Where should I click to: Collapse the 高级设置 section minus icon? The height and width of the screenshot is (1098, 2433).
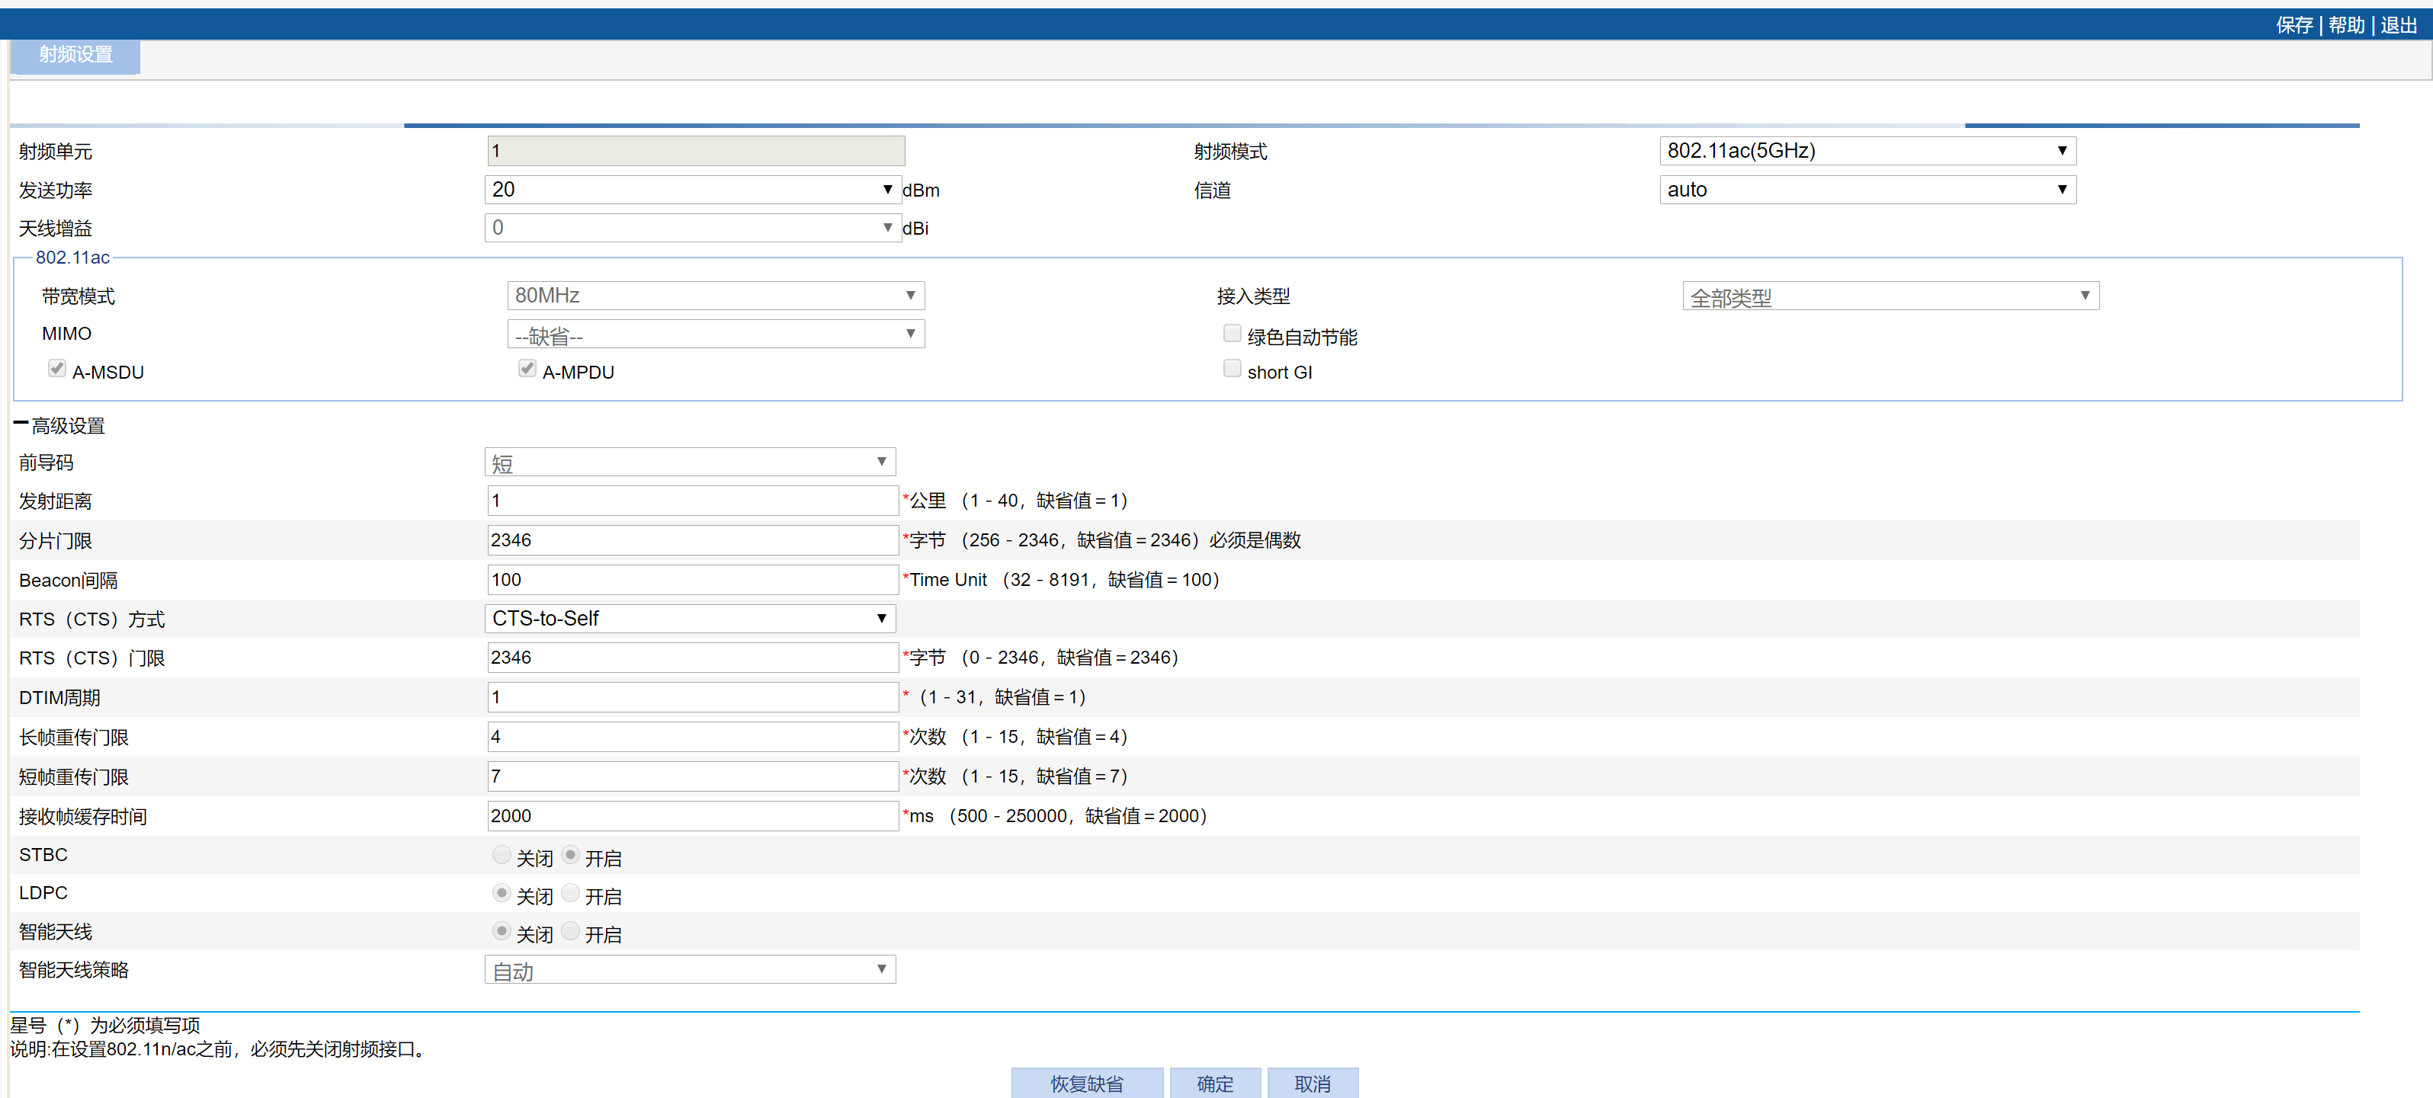[x=21, y=424]
